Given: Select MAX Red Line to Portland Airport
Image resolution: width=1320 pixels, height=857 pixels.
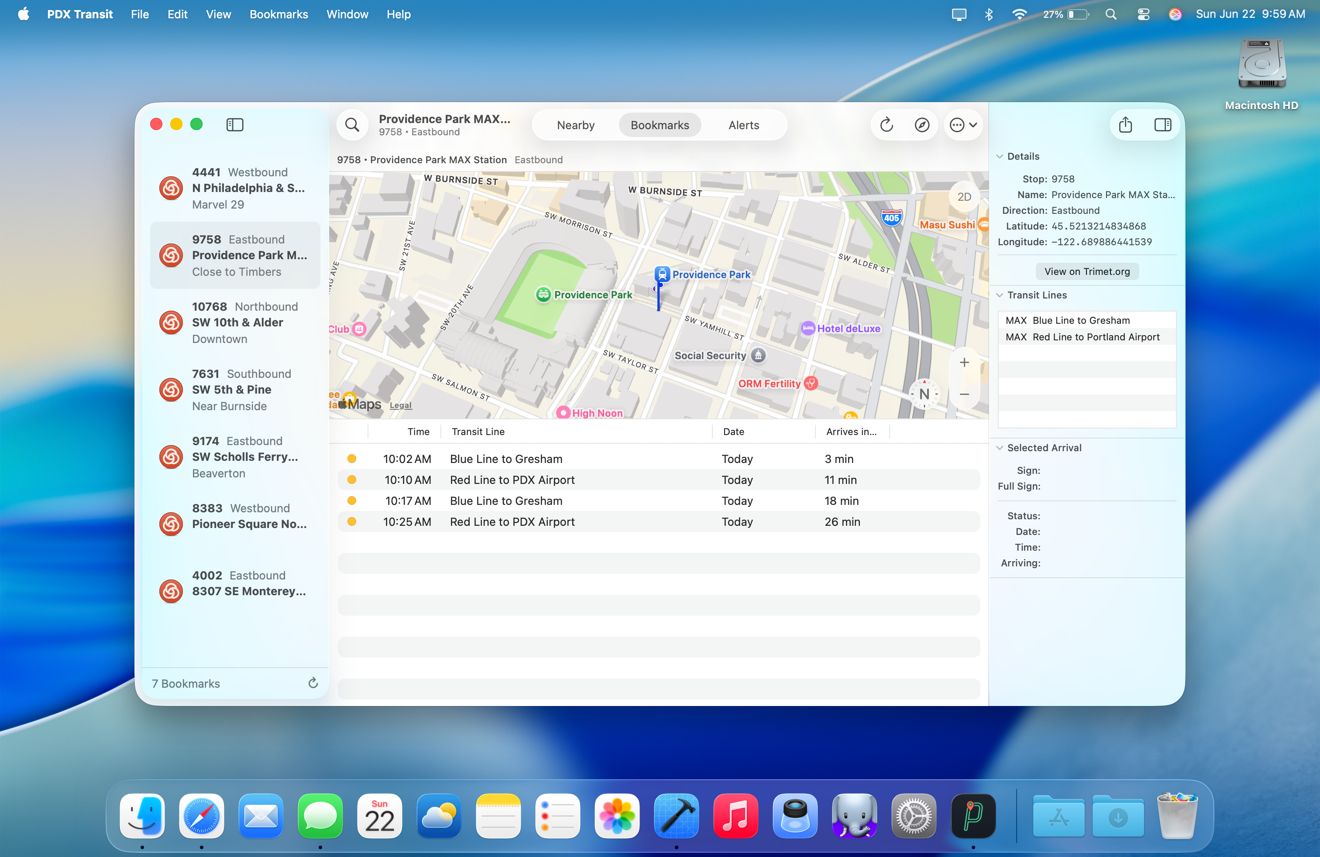Looking at the screenshot, I should click(x=1086, y=337).
